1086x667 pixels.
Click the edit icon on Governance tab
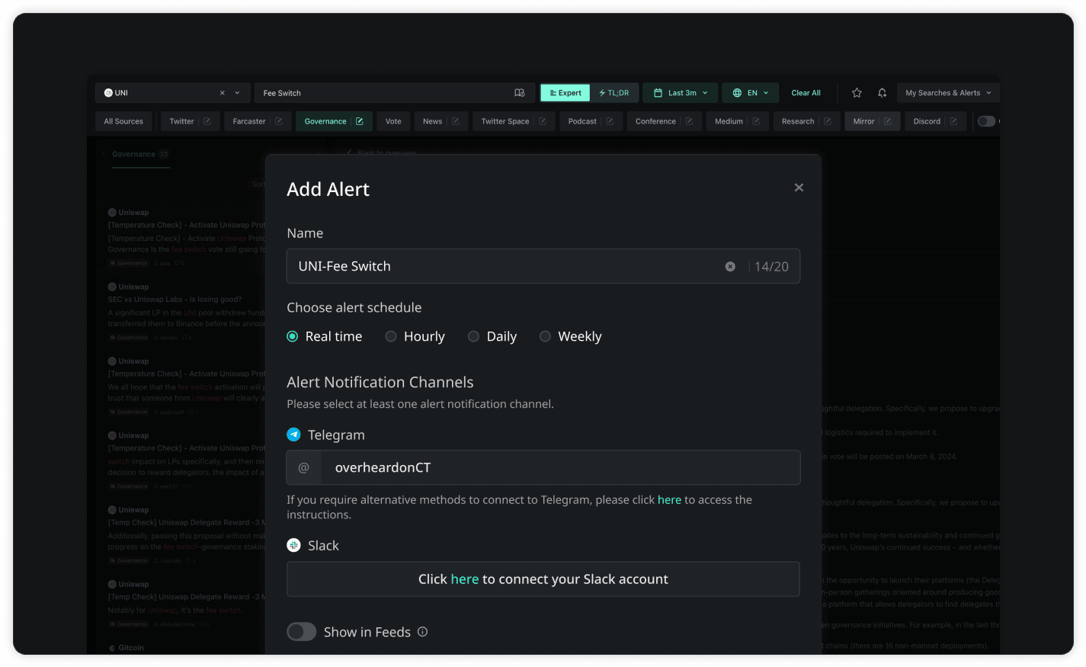point(360,121)
